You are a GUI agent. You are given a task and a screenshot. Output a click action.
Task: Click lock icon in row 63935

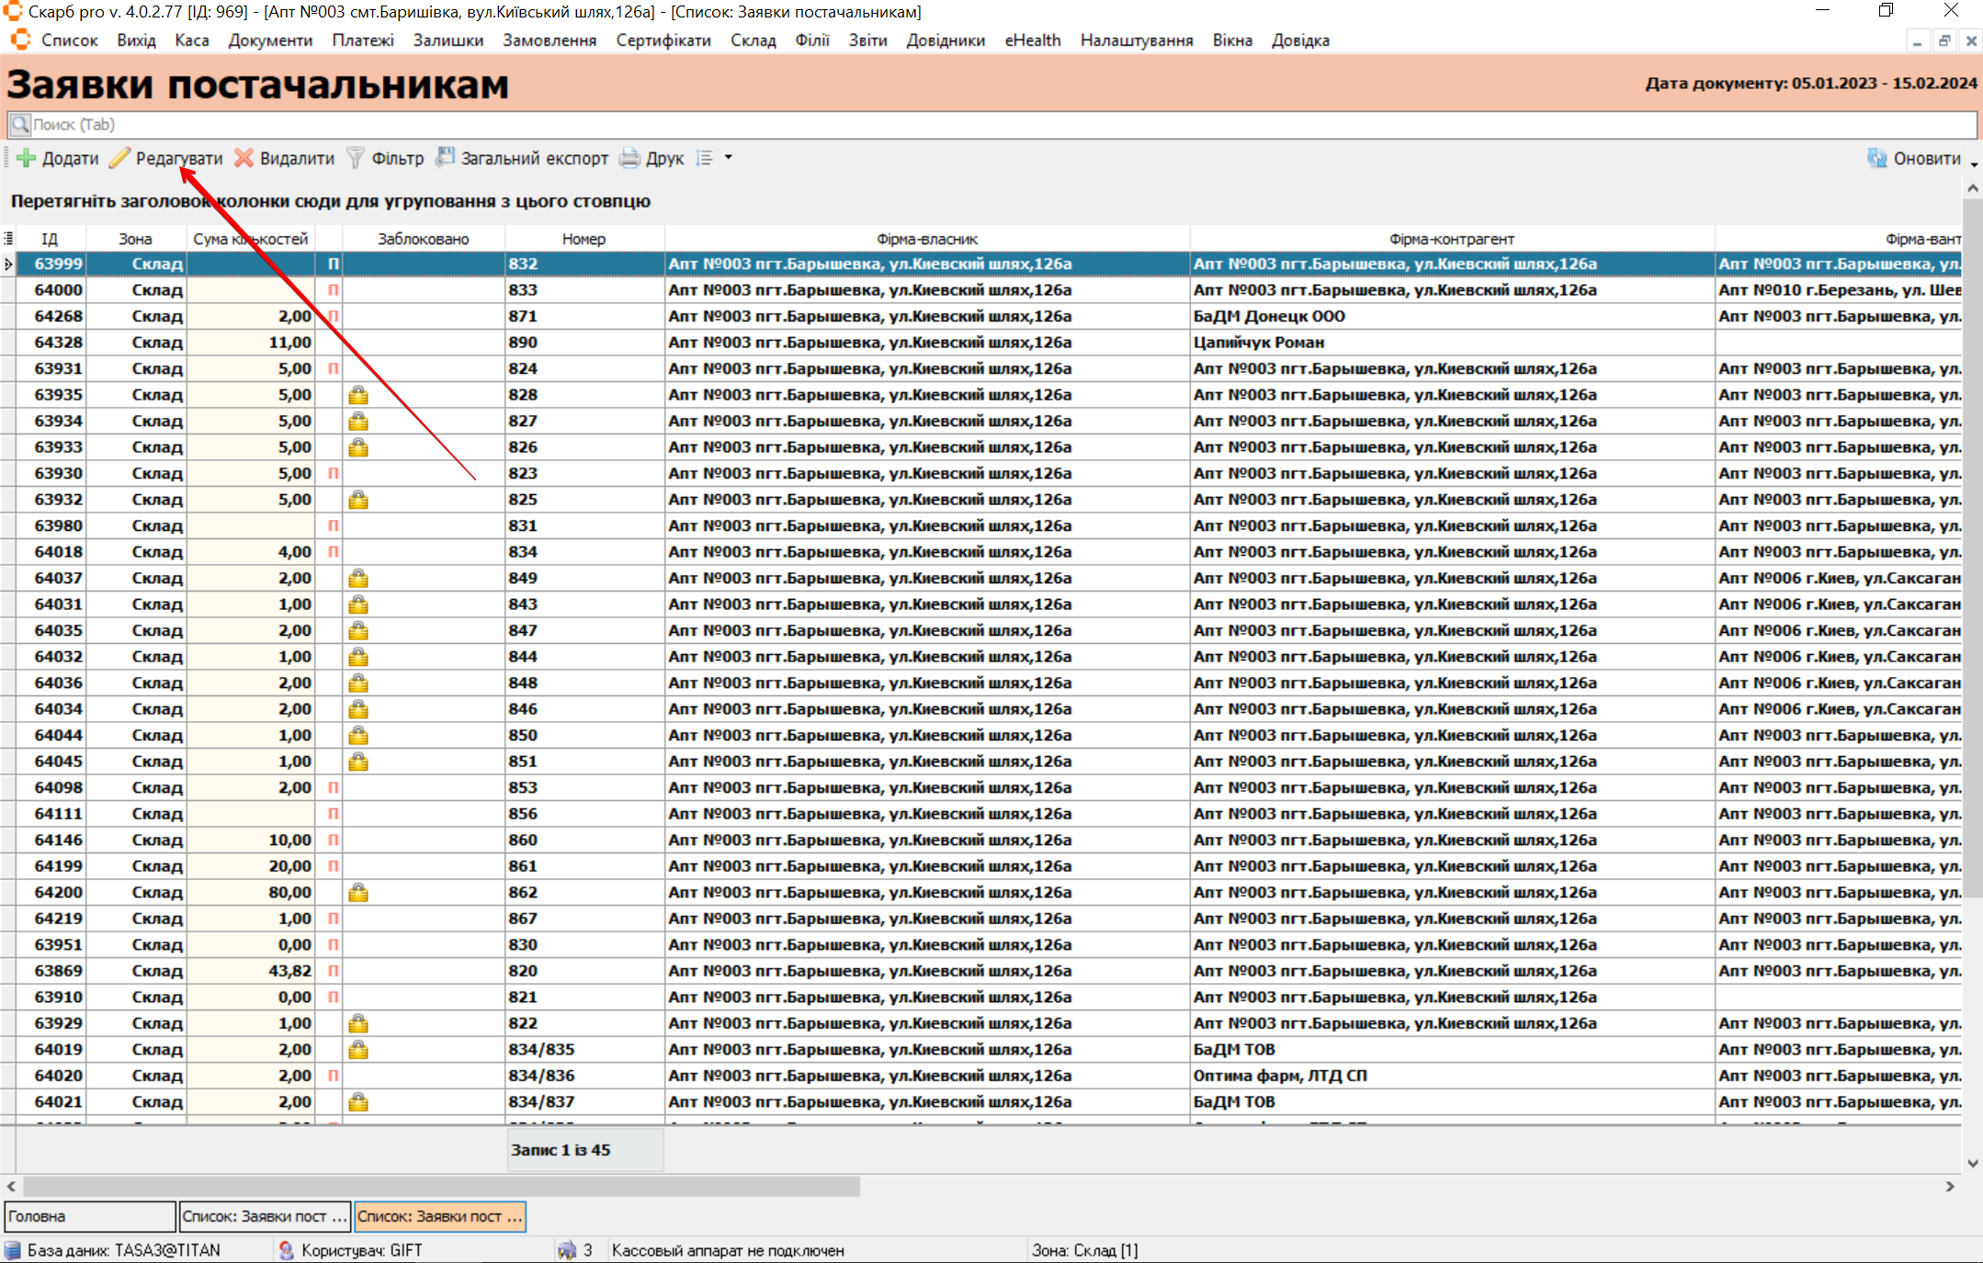358,395
